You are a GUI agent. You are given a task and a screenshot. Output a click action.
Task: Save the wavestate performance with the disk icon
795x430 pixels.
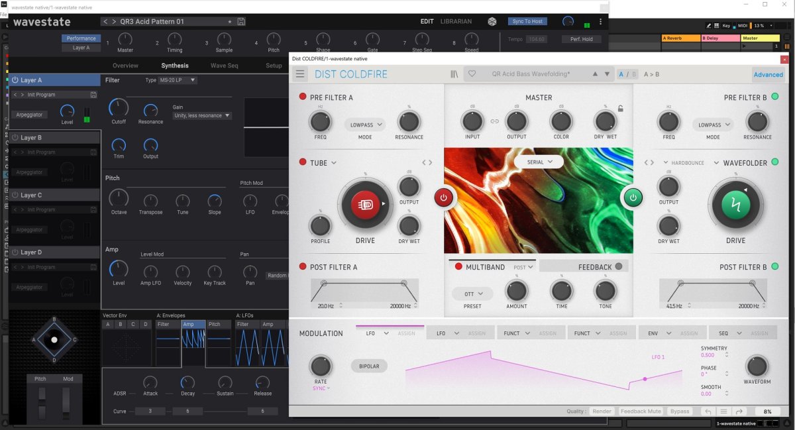point(241,21)
